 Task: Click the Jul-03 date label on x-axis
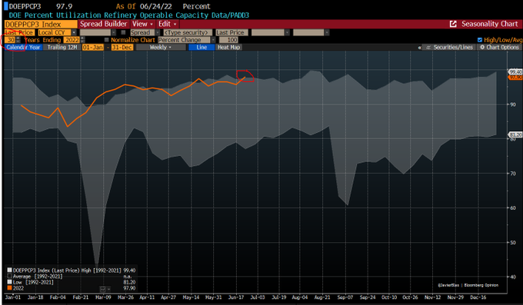[258, 297]
